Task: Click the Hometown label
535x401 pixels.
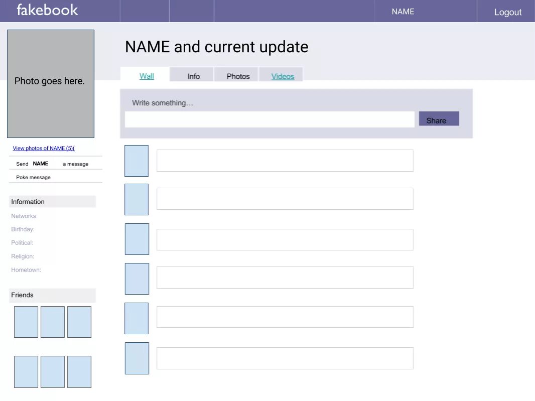Action: pyautogui.click(x=26, y=270)
